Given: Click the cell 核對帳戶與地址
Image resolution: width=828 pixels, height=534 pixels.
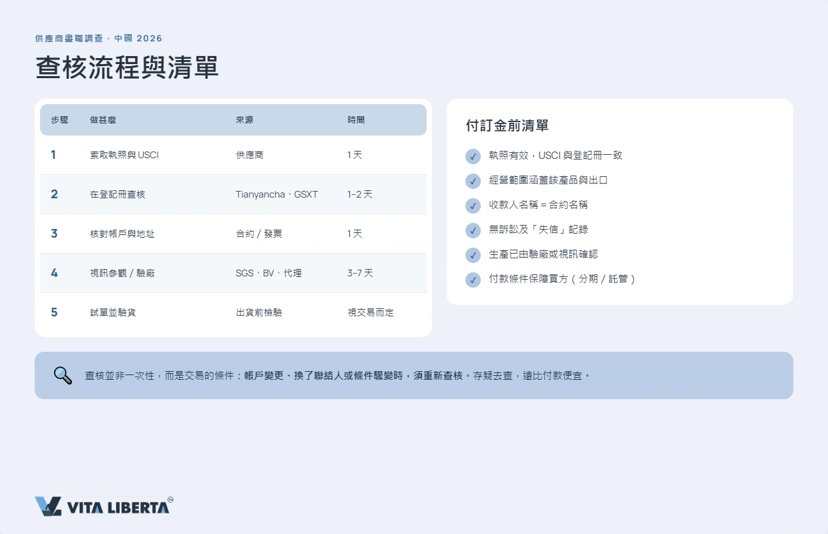Looking at the screenshot, I should (122, 234).
